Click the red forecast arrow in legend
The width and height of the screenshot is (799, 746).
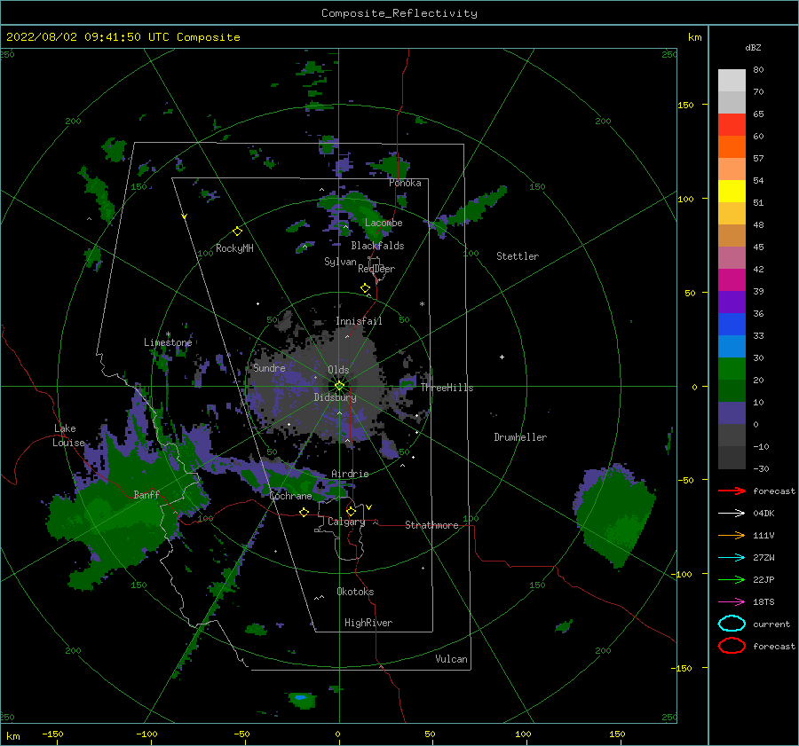point(732,491)
